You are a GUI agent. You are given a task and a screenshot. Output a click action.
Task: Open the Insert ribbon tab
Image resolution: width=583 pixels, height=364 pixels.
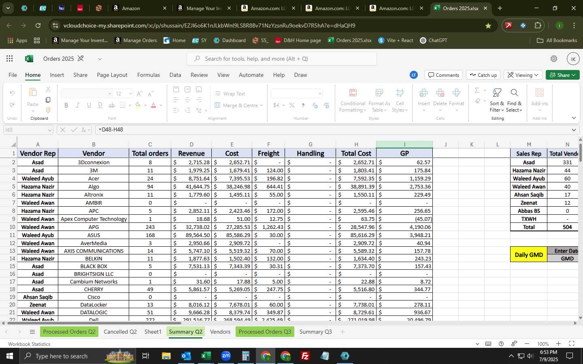(57, 75)
